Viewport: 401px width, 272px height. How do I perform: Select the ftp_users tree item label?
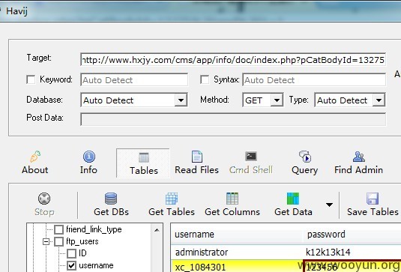pos(82,241)
